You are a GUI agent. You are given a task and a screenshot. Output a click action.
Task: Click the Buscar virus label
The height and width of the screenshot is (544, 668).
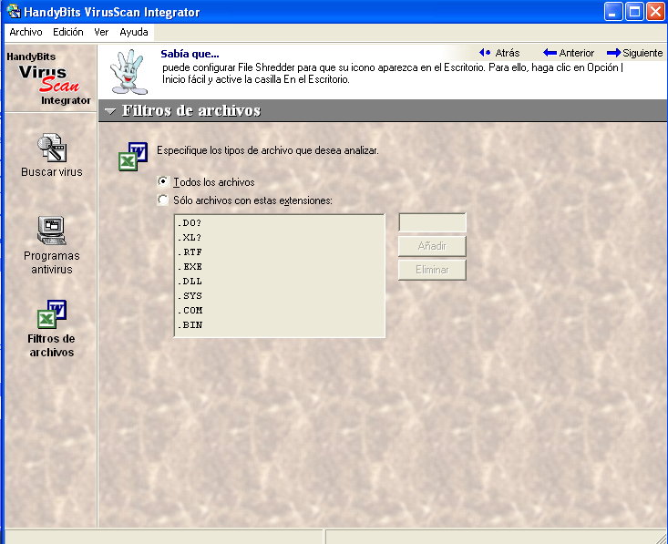pos(52,172)
